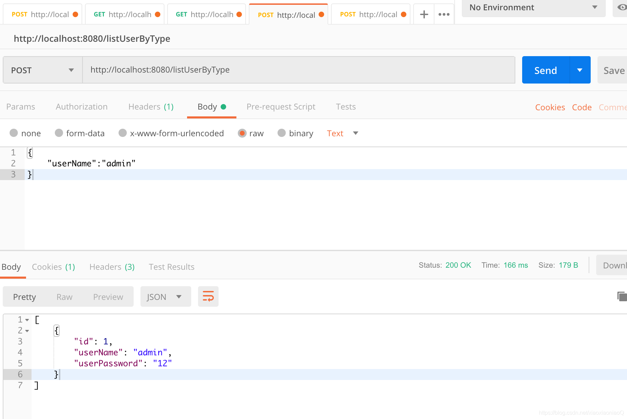Image resolution: width=627 pixels, height=419 pixels.
Task: Click response line "userPassword": "12"
Action: pos(123,364)
